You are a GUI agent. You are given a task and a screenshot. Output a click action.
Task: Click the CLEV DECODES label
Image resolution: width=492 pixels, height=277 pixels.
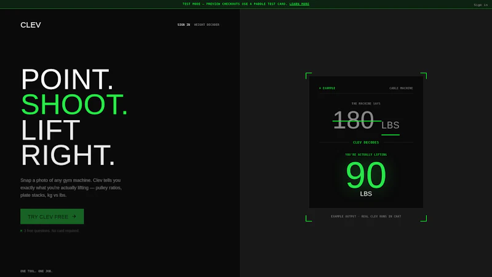pyautogui.click(x=366, y=143)
